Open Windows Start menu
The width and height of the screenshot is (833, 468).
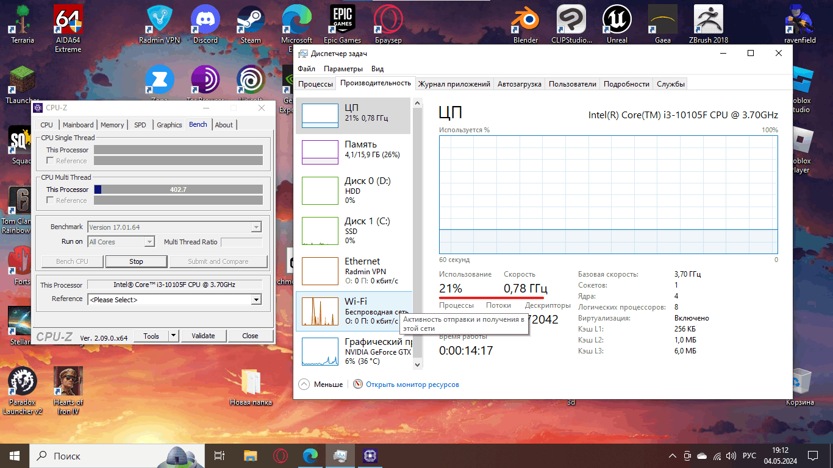click(x=15, y=455)
